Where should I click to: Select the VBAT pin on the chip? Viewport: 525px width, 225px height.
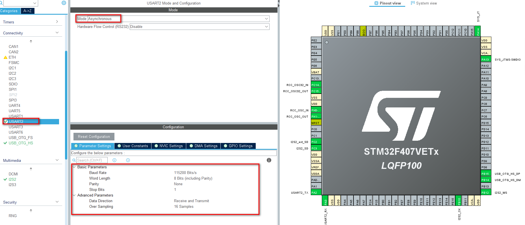point(316,72)
